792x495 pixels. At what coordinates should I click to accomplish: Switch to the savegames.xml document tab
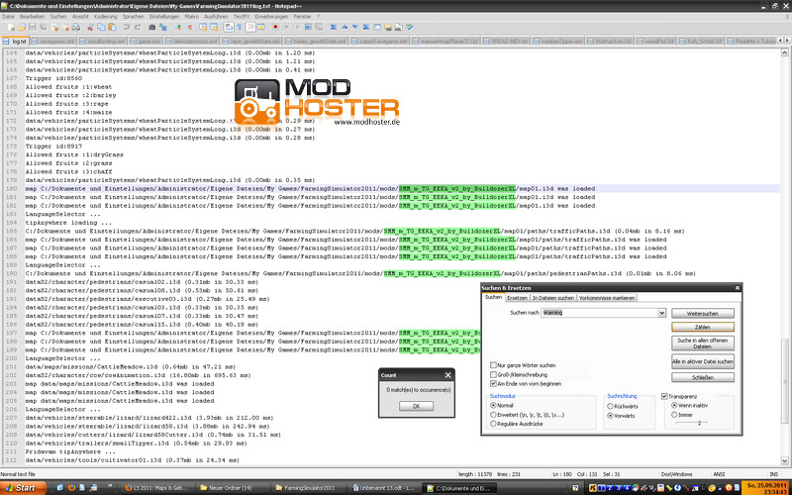52,41
